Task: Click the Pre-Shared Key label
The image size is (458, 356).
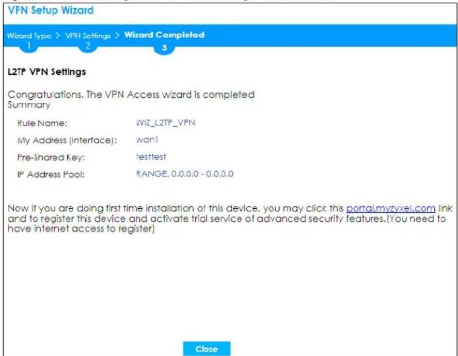Action: [x=51, y=158]
